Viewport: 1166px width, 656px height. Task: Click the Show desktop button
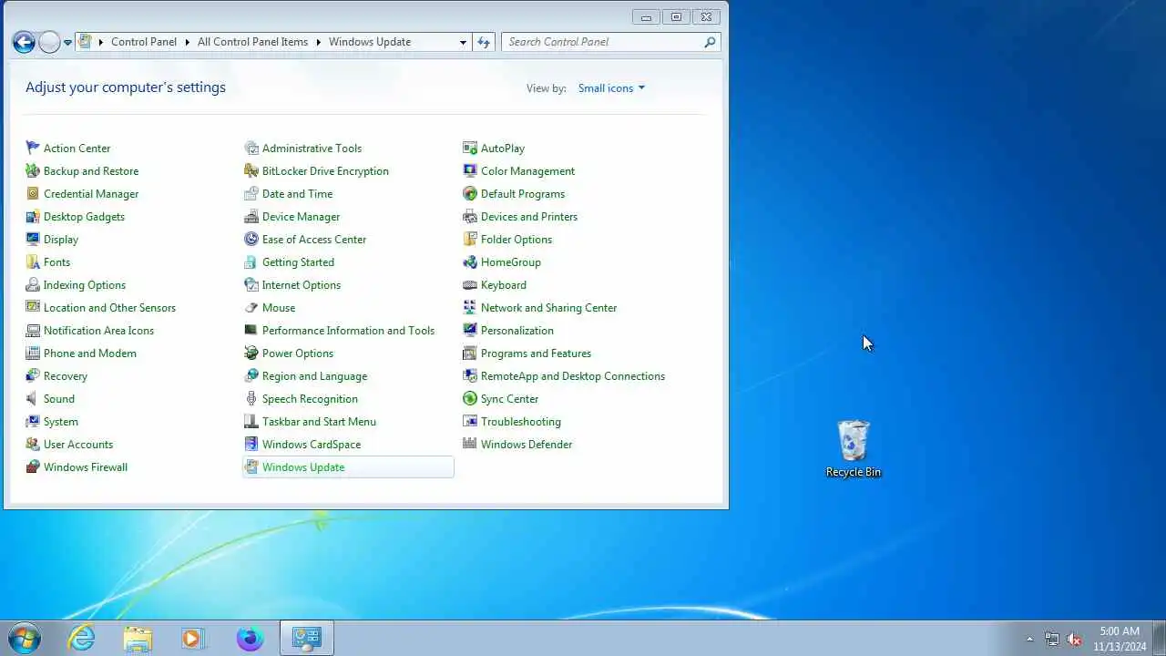[x=1160, y=638]
